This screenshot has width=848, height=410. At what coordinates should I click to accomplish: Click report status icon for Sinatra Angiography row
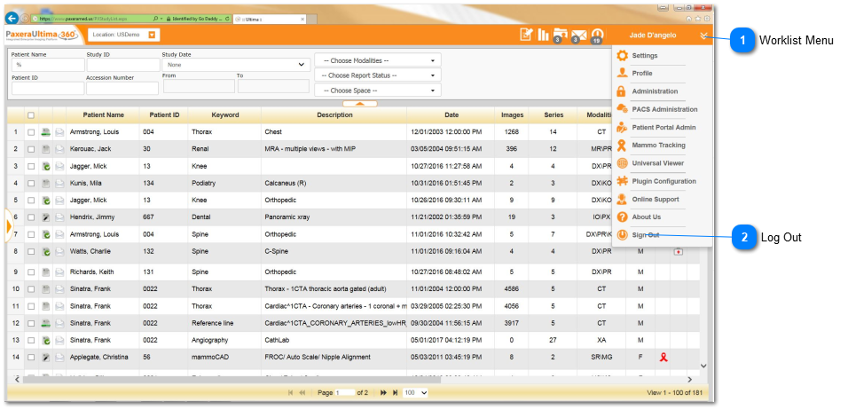pos(46,340)
